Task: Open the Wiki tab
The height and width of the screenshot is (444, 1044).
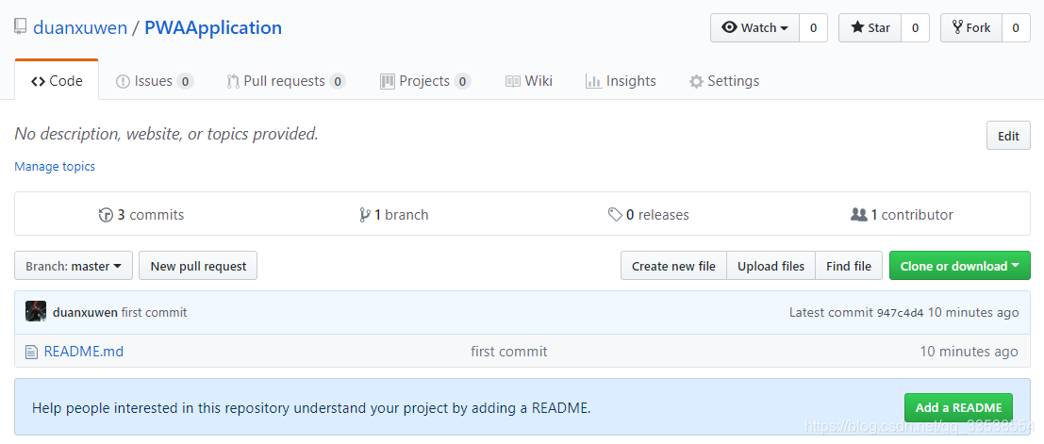Action: pos(529,81)
